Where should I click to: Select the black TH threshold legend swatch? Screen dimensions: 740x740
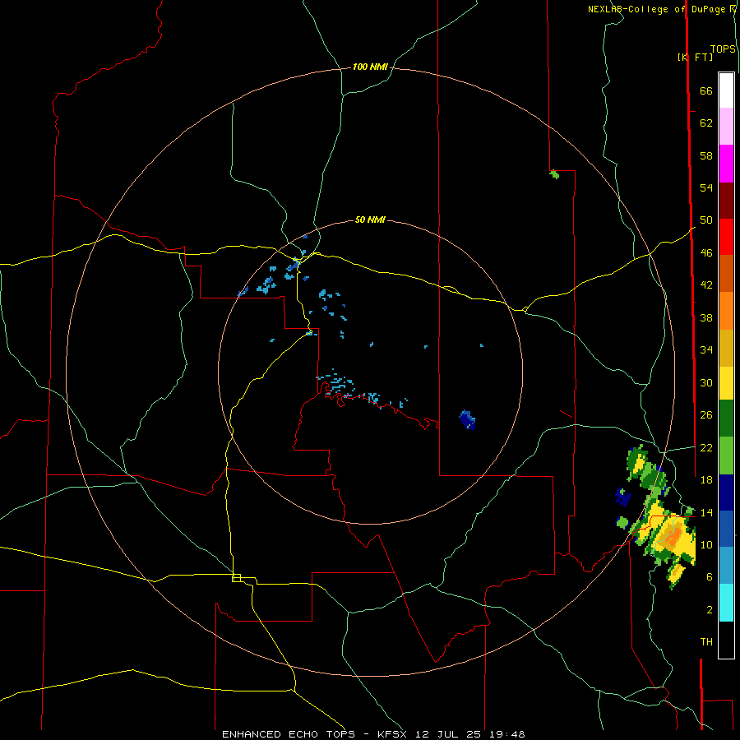pyautogui.click(x=726, y=640)
